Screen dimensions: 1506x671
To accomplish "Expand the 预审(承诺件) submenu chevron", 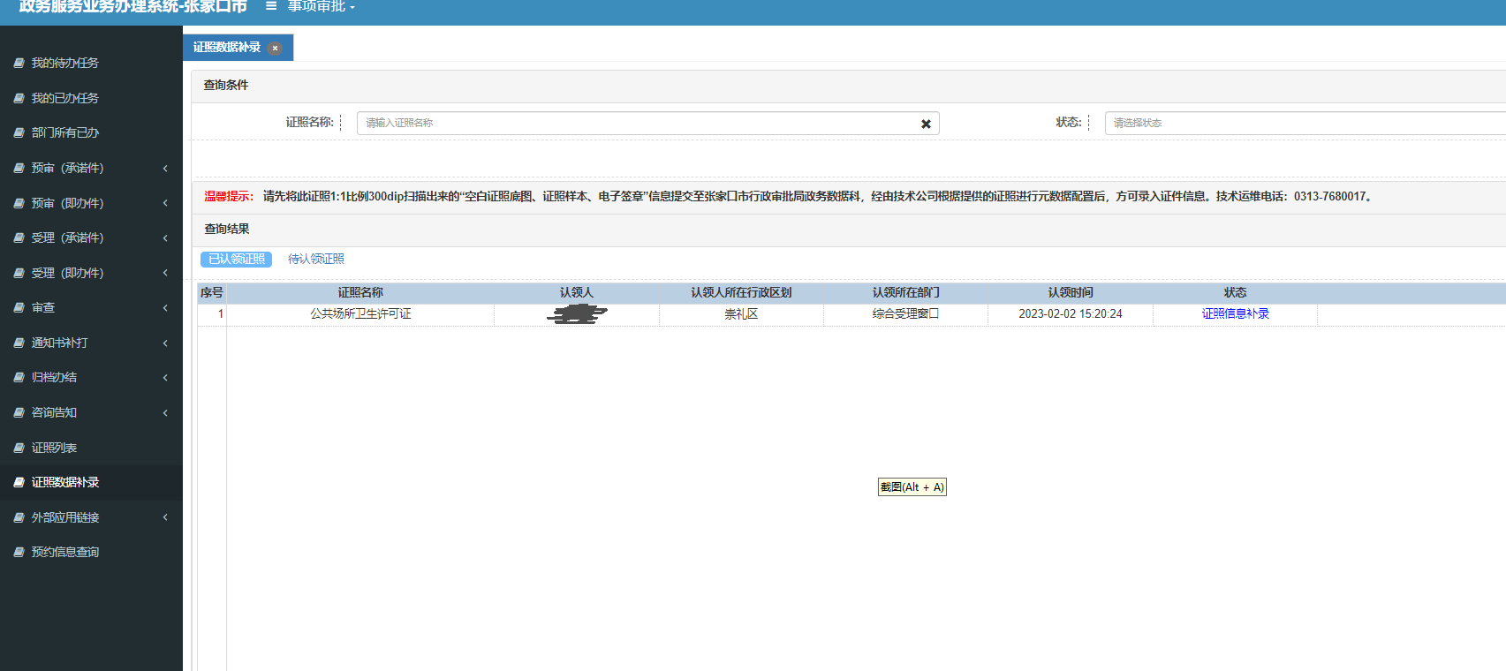I will (x=165, y=168).
